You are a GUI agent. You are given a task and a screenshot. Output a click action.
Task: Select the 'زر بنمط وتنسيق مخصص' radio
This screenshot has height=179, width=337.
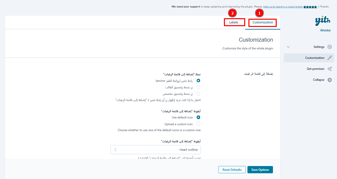point(198,94)
